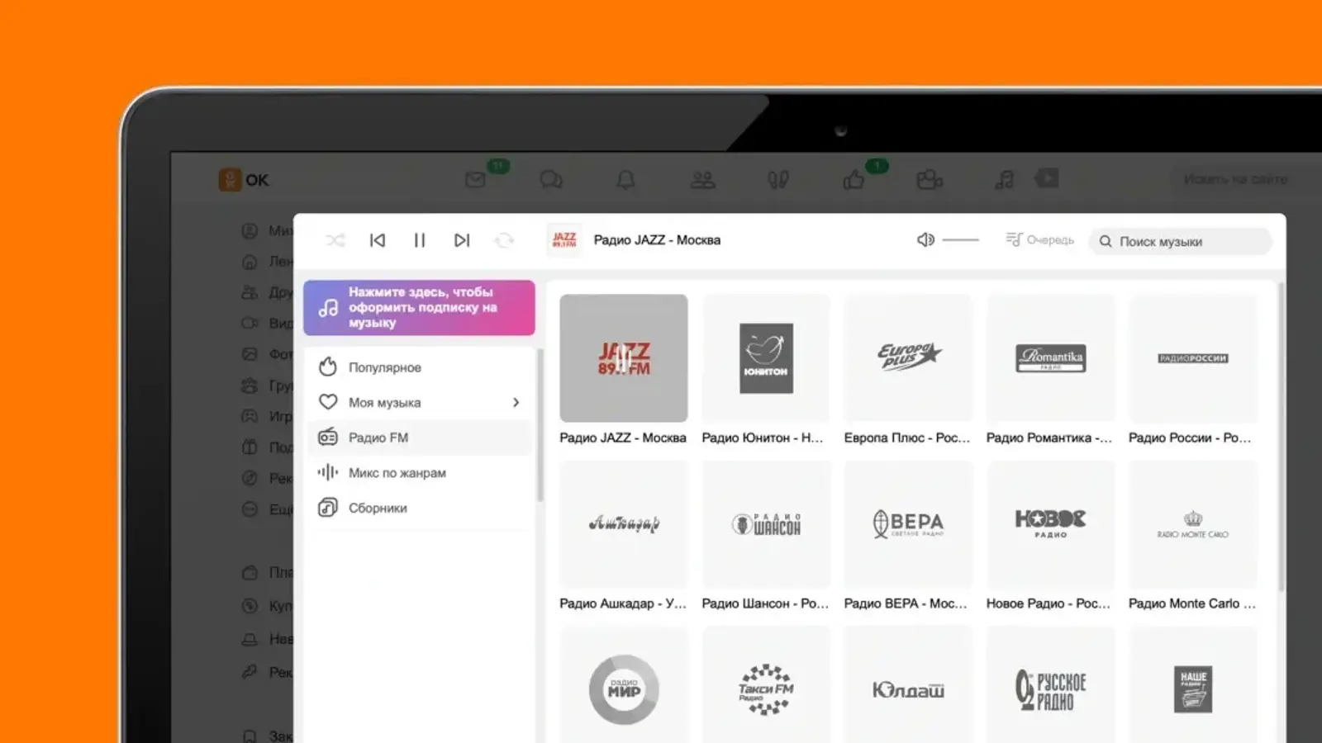The image size is (1322, 743).
Task: Click the left music menu scrollbar
Action: [x=540, y=425]
